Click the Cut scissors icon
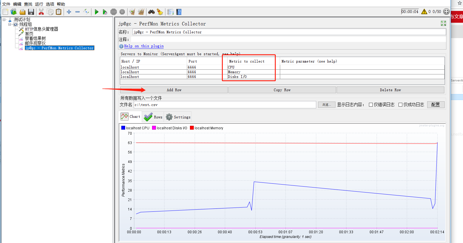Image resolution: width=463 pixels, height=243 pixels. [x=41, y=12]
